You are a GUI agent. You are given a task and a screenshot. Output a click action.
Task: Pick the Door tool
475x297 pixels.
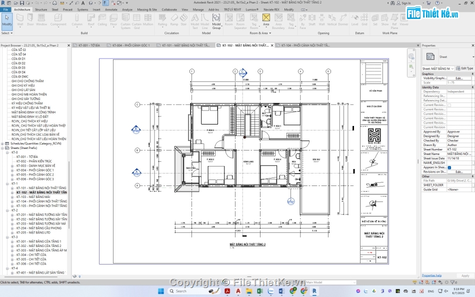coord(30,20)
